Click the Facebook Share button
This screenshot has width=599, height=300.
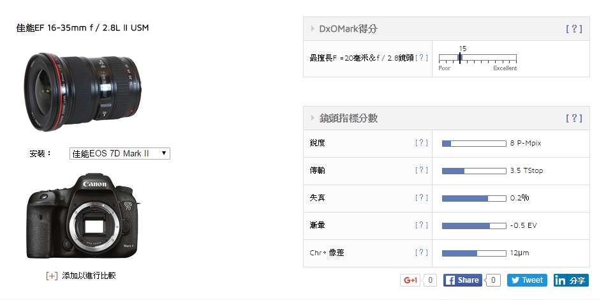462,280
